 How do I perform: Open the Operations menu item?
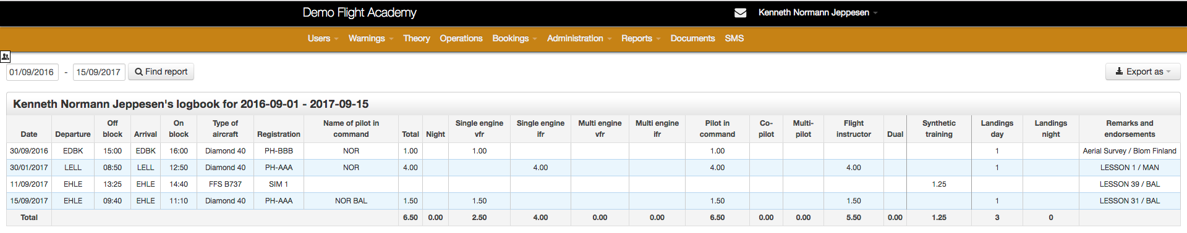(x=461, y=38)
